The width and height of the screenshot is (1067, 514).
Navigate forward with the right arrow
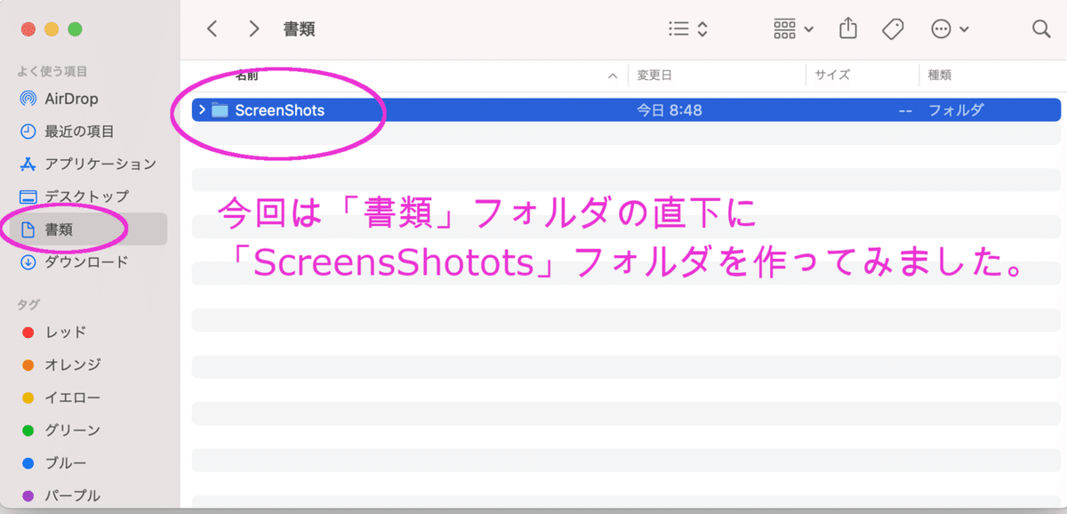coord(253,28)
